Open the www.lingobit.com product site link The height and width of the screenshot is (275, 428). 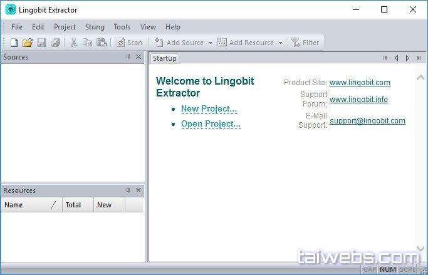click(x=360, y=83)
